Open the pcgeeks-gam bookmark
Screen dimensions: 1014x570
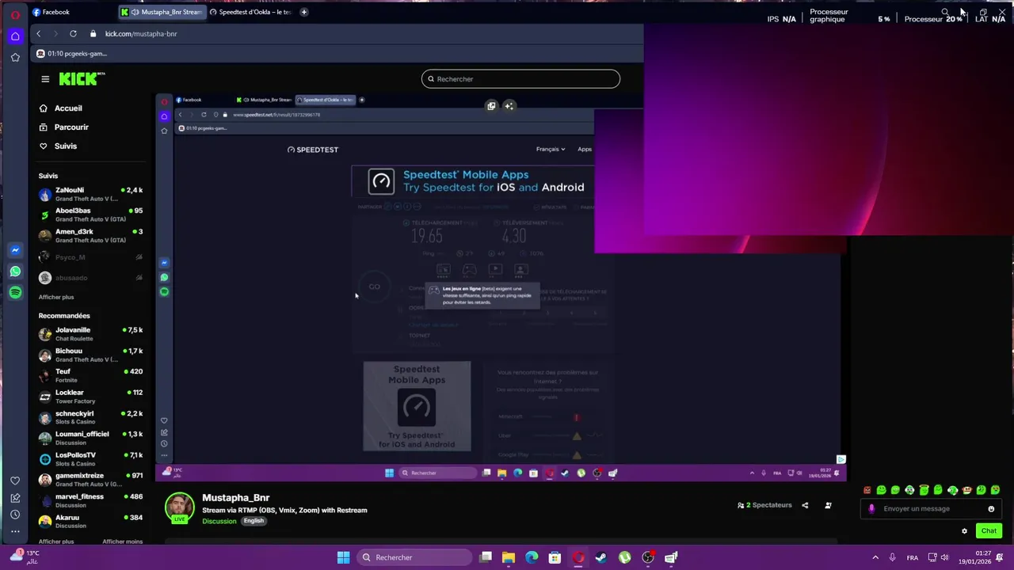pos(71,54)
